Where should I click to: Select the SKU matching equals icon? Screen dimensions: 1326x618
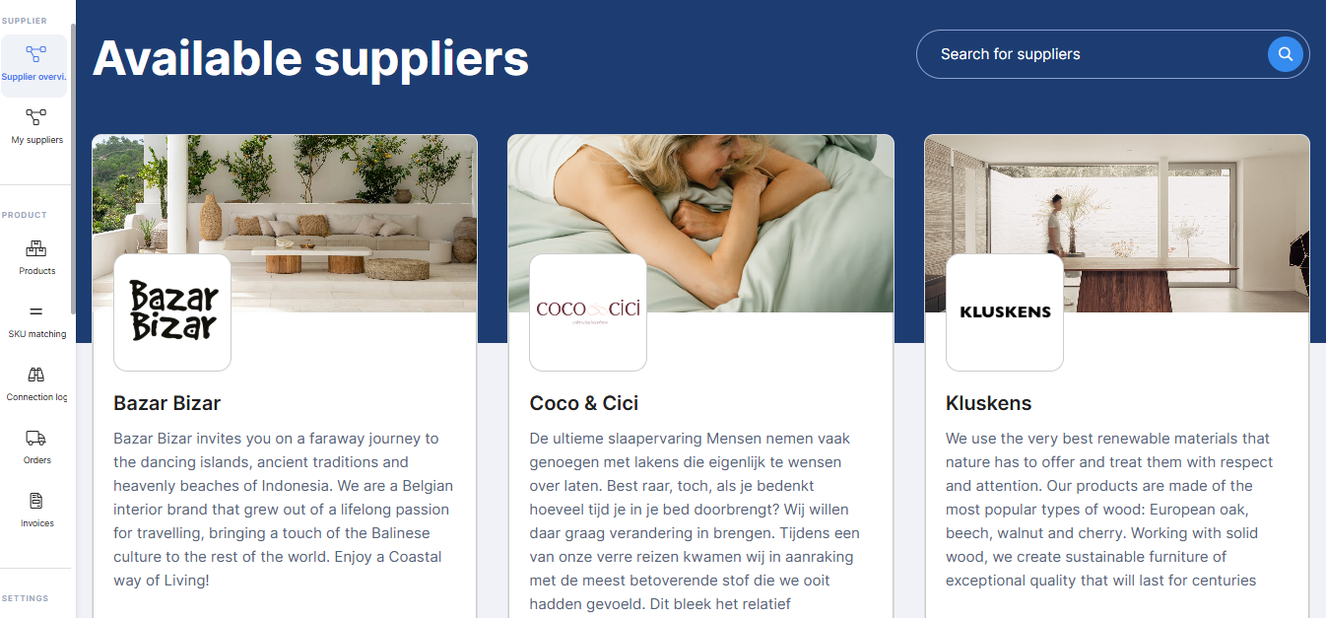(36, 311)
